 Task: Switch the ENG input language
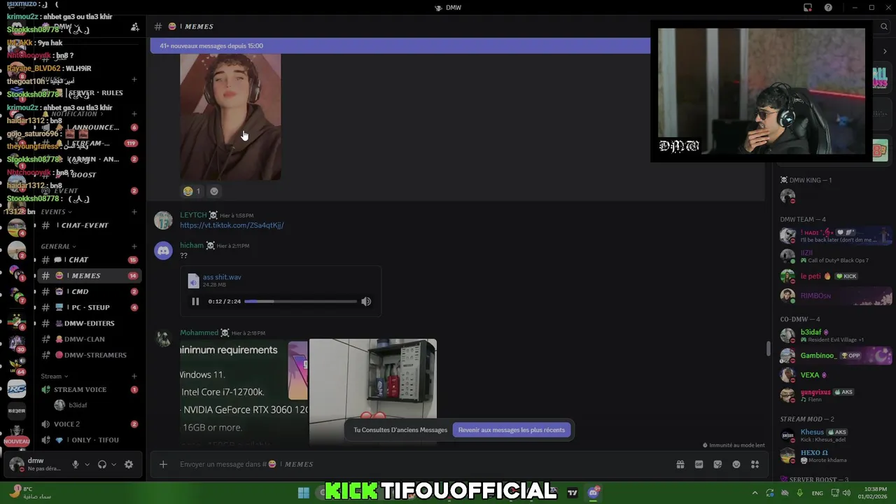[x=817, y=493]
